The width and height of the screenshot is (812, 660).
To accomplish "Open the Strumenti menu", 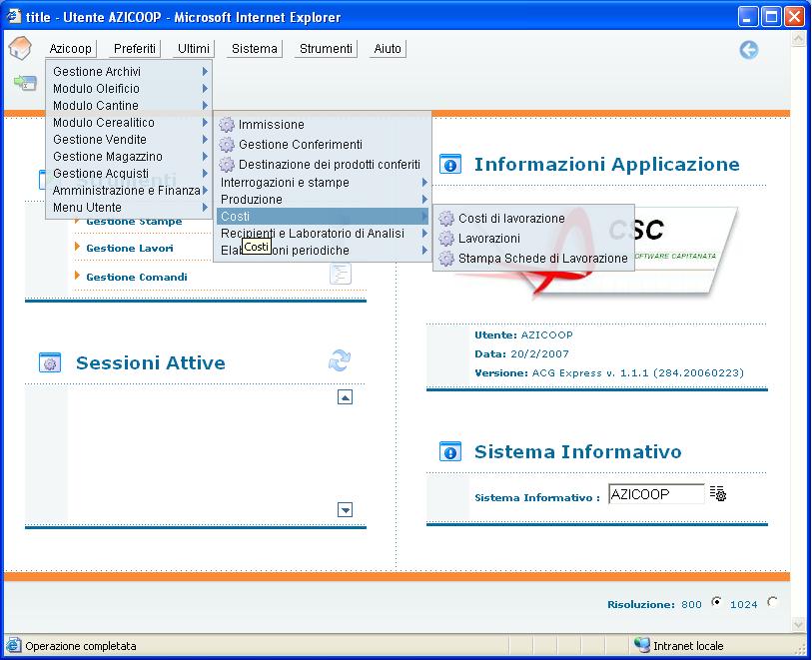I will click(326, 49).
